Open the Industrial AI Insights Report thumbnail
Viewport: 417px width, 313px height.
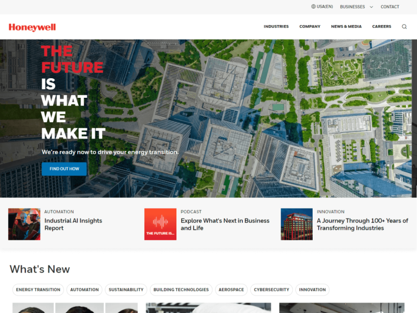[x=24, y=224]
